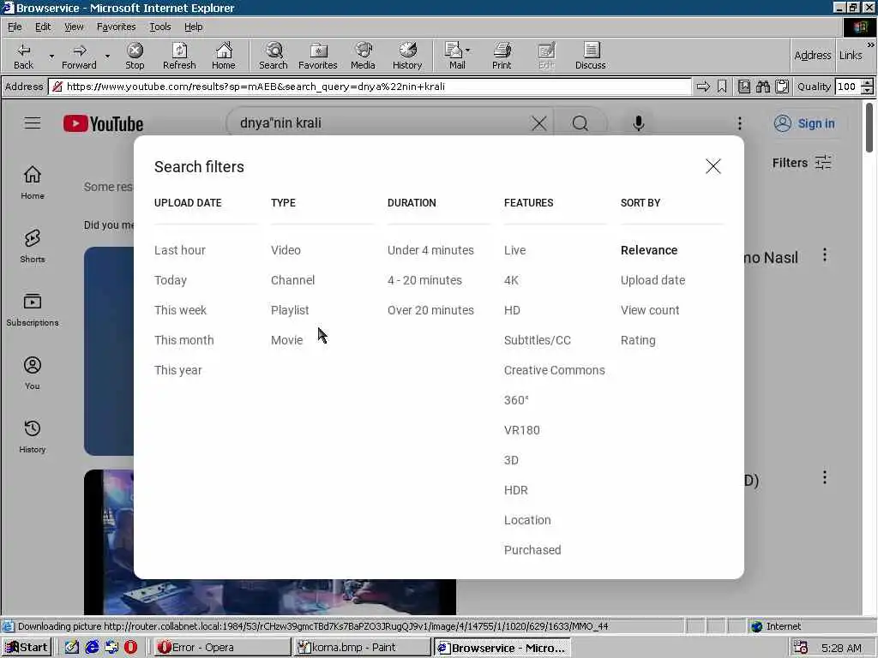Screen dimensions: 878x658
Task: Click the magnifier search button
Action: point(580,123)
